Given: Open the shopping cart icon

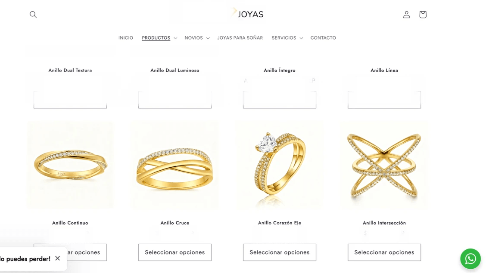Looking at the screenshot, I should click(423, 15).
